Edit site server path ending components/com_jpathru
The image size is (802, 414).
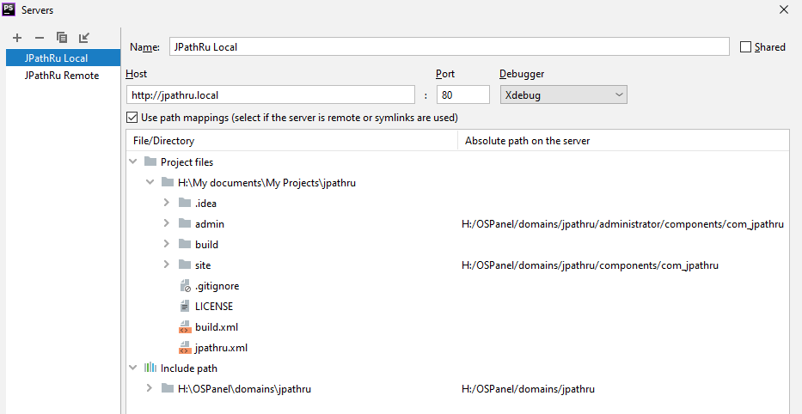click(x=590, y=265)
